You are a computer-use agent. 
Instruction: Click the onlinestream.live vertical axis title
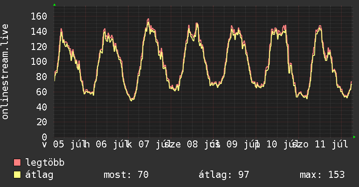(5, 72)
